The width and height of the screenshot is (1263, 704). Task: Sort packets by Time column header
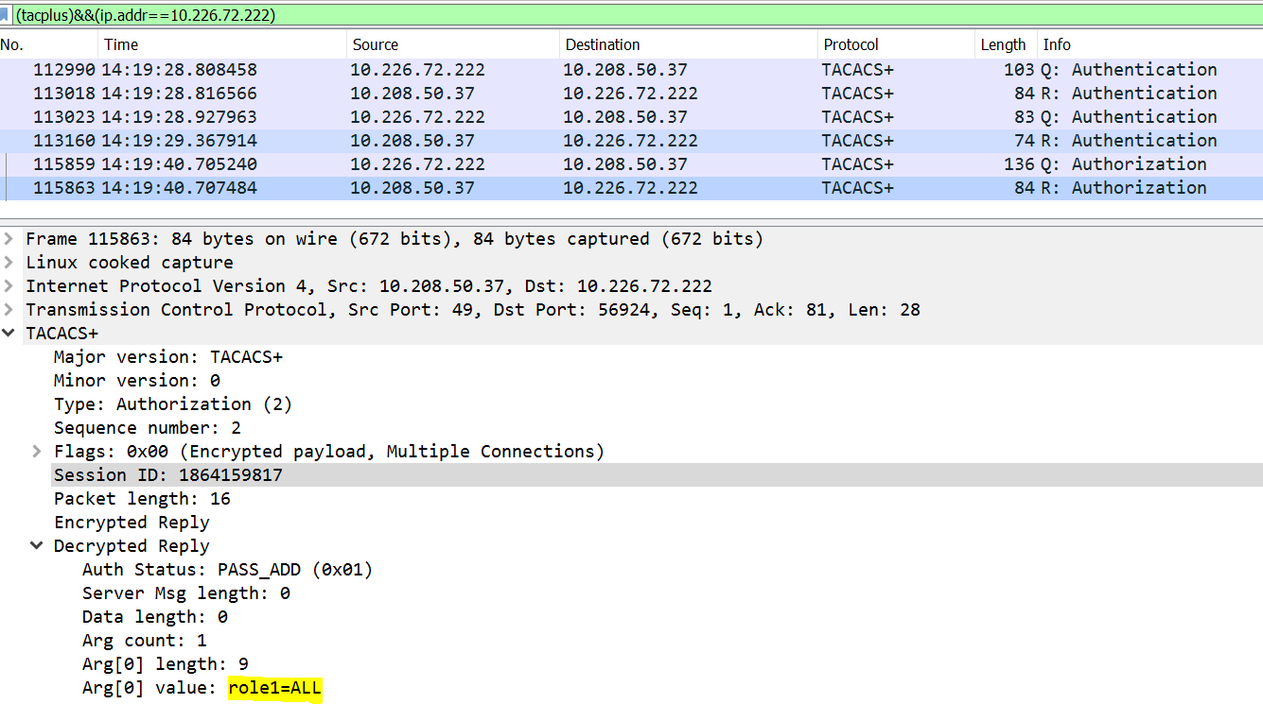pos(222,44)
